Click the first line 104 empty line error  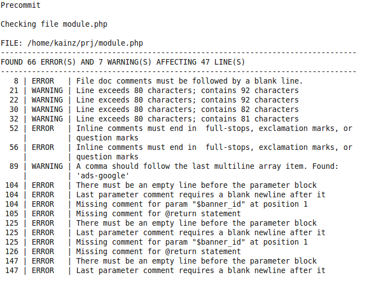pos(196,186)
